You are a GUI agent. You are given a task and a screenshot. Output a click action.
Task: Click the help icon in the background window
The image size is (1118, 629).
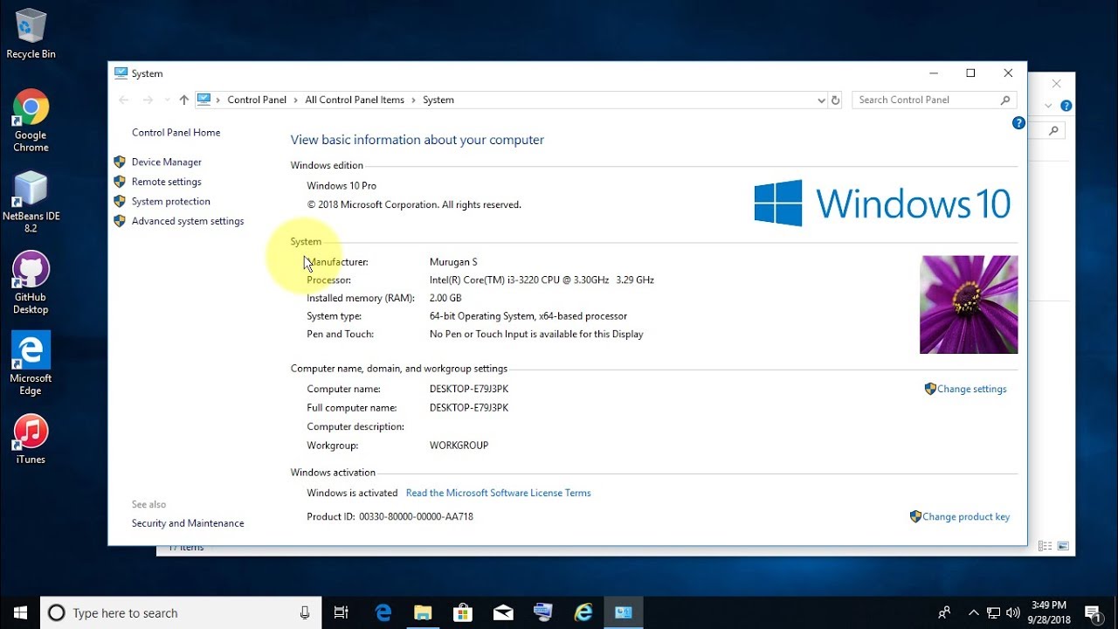point(1066,105)
